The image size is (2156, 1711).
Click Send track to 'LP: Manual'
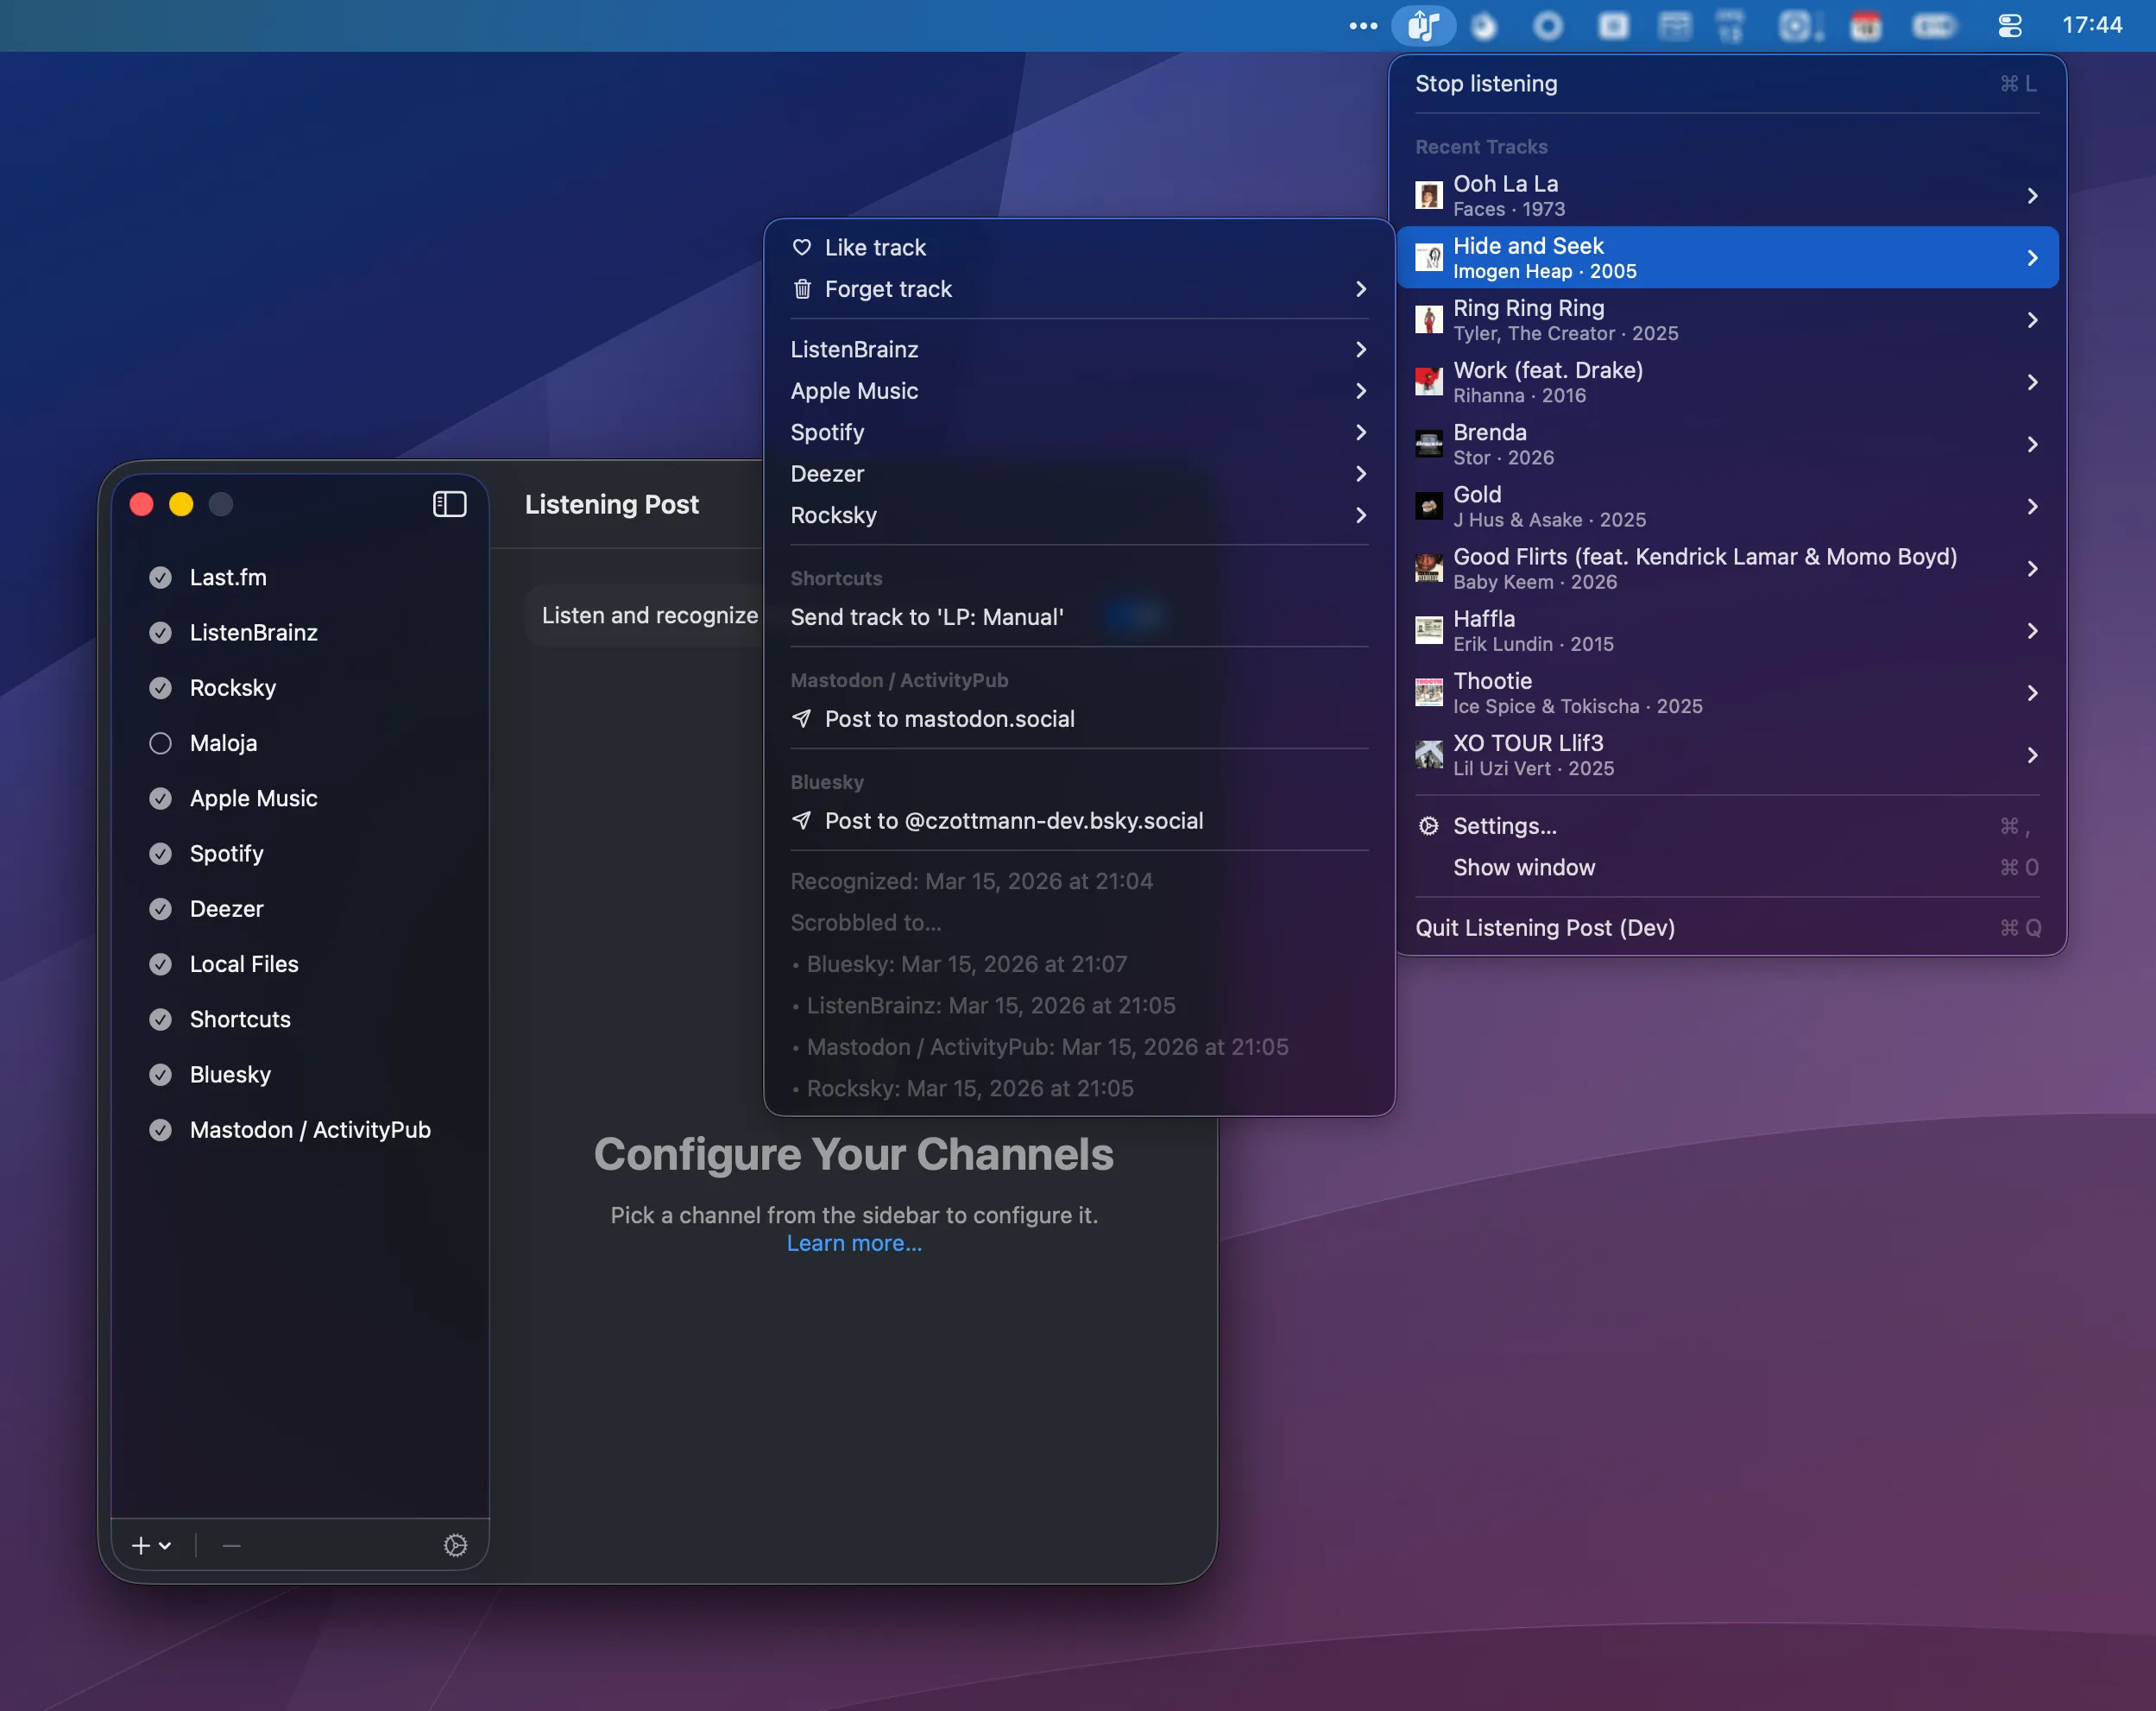coord(926,617)
